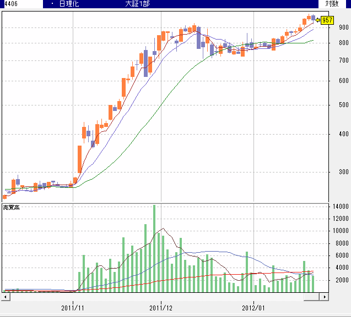The width and height of the screenshot is (351, 317).
Task: Click the 2011/11 date axis label
Action: (x=73, y=308)
